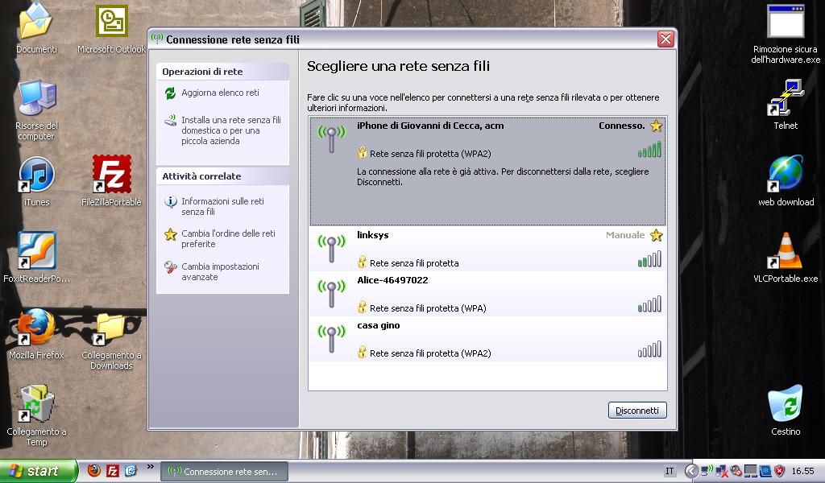Launch FileZilla from the Quick Launch bar

pyautogui.click(x=113, y=471)
